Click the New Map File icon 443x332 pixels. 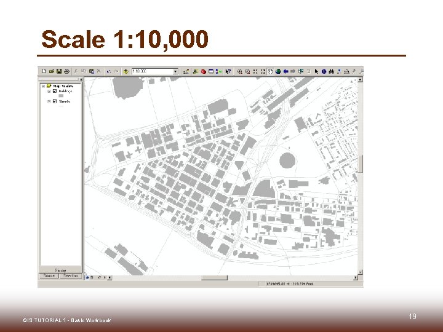coord(44,71)
